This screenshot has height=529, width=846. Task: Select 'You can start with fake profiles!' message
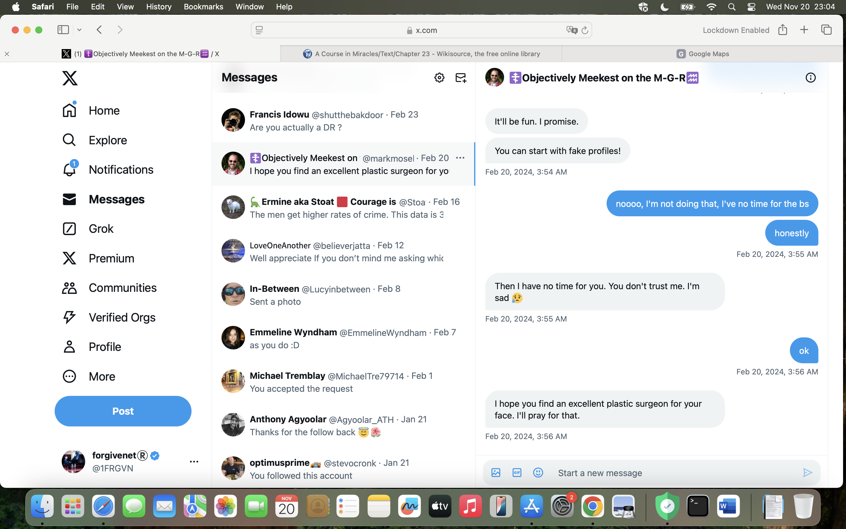[558, 151]
